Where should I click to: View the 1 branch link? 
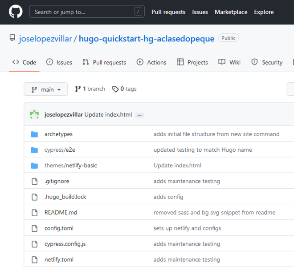(x=90, y=89)
